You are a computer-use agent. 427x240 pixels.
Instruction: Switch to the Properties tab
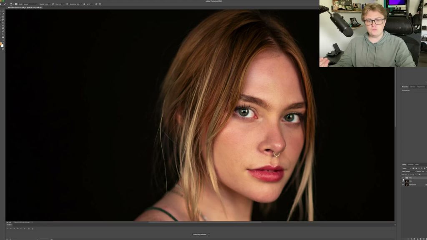[x=405, y=87]
